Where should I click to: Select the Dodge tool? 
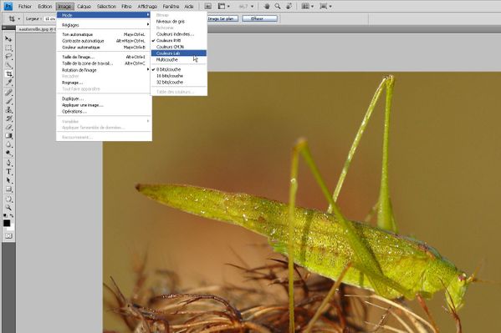[x=8, y=153]
